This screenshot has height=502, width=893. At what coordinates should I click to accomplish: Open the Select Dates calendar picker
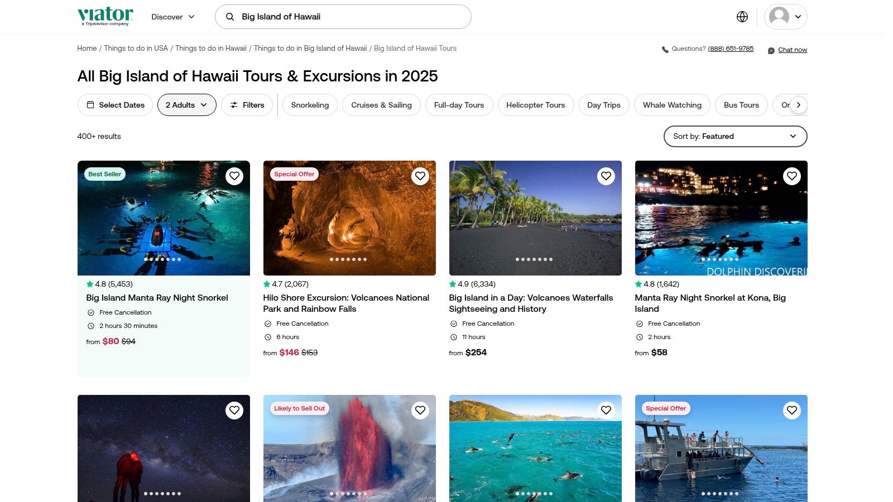point(115,105)
